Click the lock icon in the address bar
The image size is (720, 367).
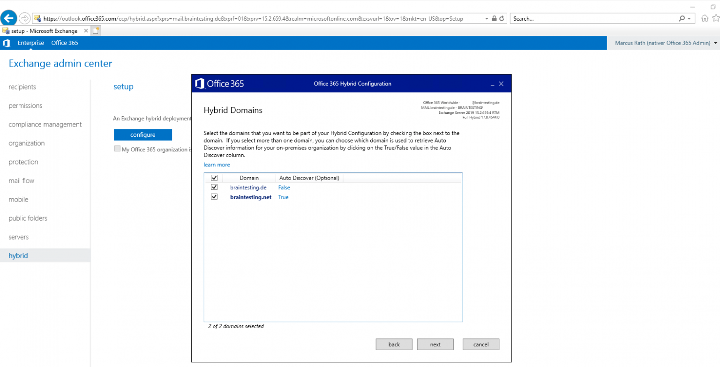[495, 18]
